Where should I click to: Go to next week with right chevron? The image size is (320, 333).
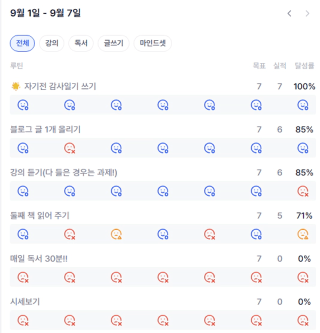click(x=307, y=13)
